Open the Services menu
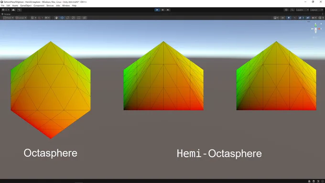 50,6
